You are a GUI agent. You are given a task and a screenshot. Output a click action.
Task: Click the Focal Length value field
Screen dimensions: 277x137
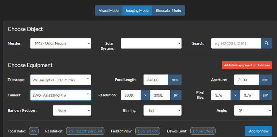click(x=156, y=80)
